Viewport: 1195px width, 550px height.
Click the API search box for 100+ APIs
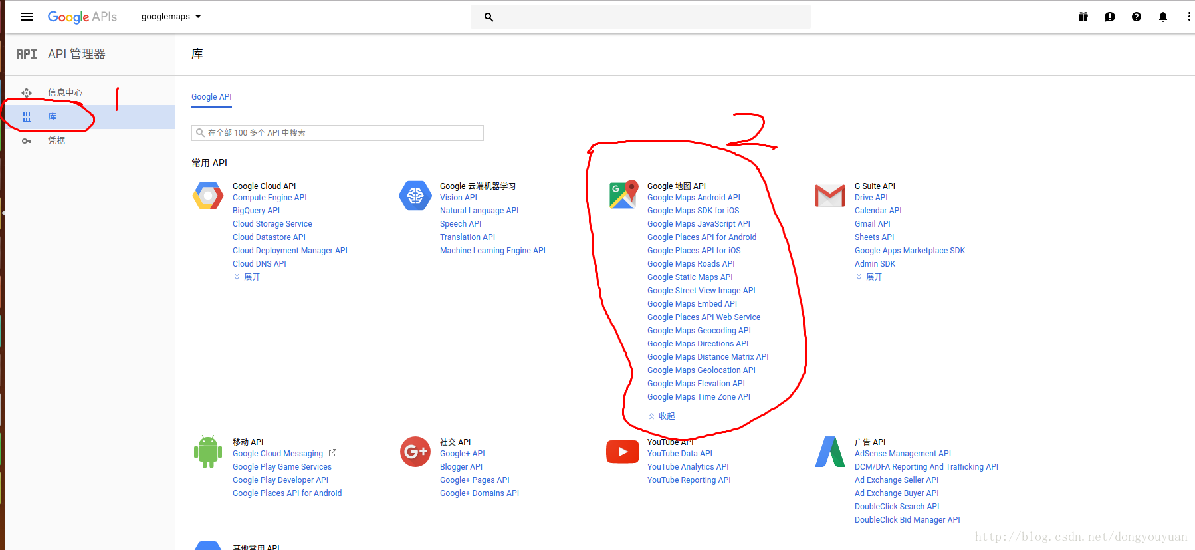[x=338, y=133]
